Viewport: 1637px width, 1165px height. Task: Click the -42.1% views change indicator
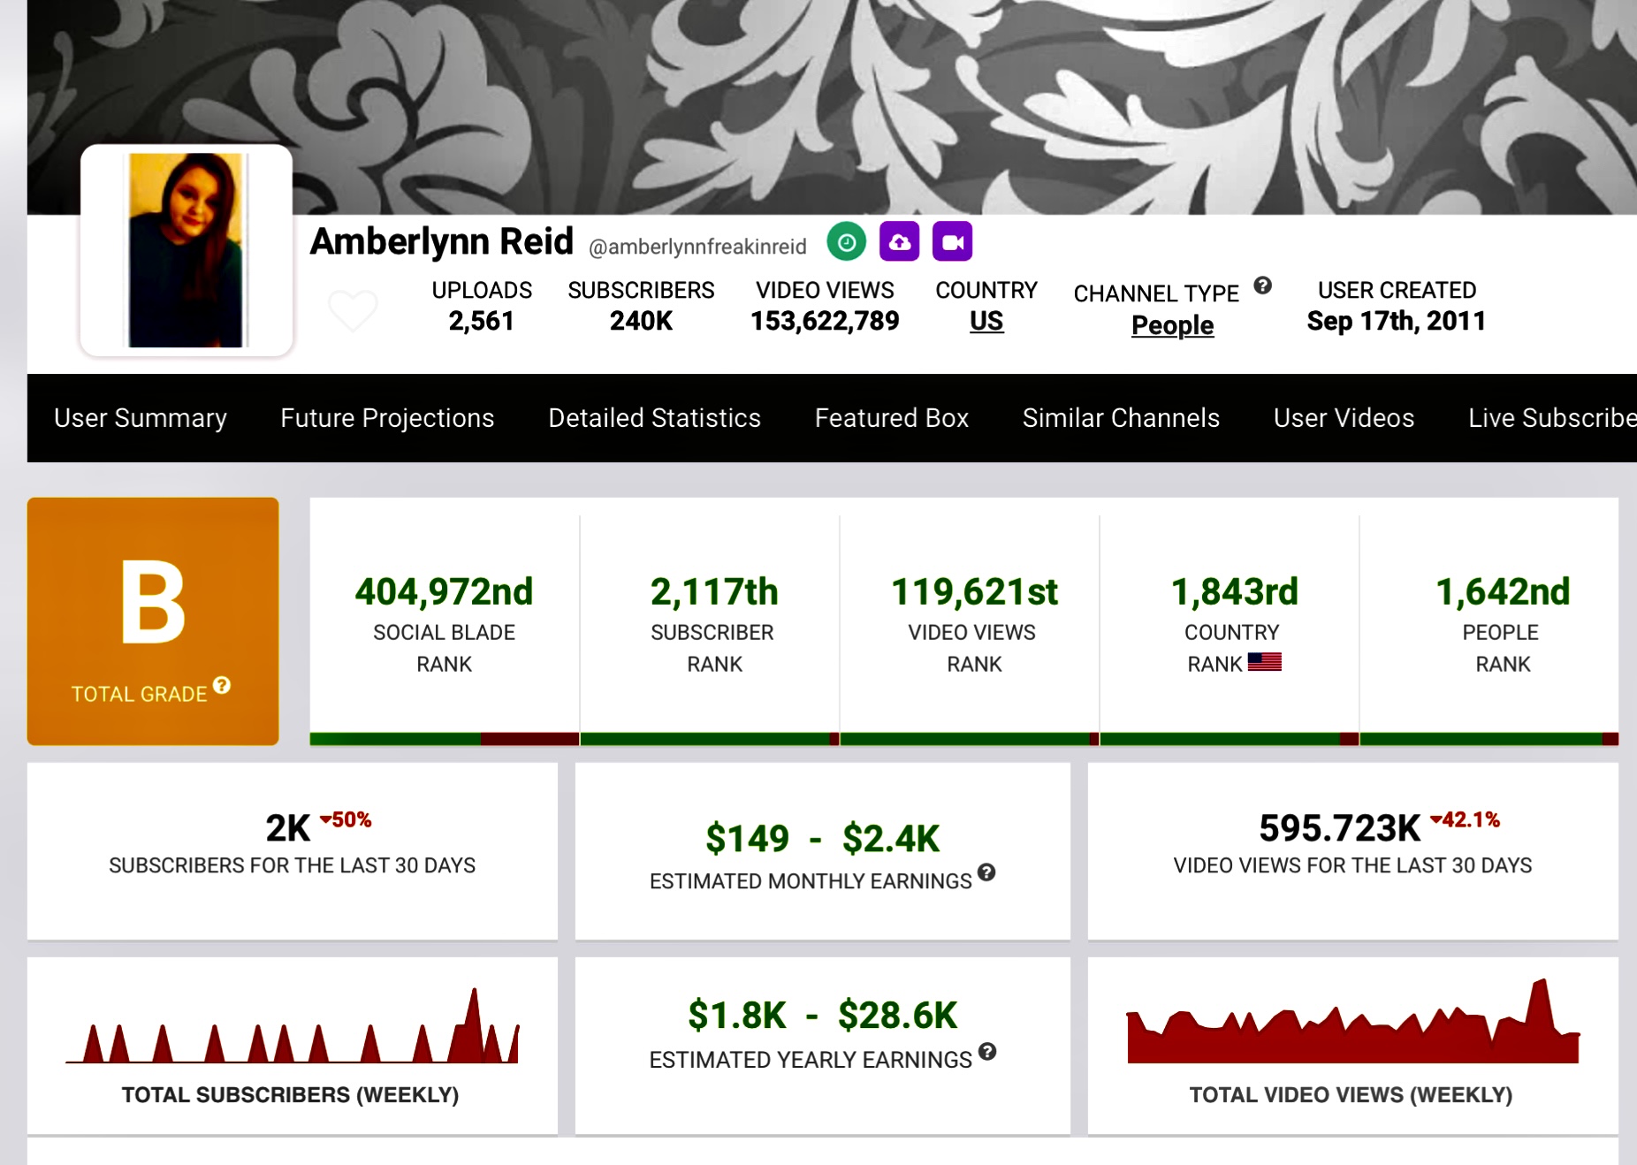tap(1465, 819)
